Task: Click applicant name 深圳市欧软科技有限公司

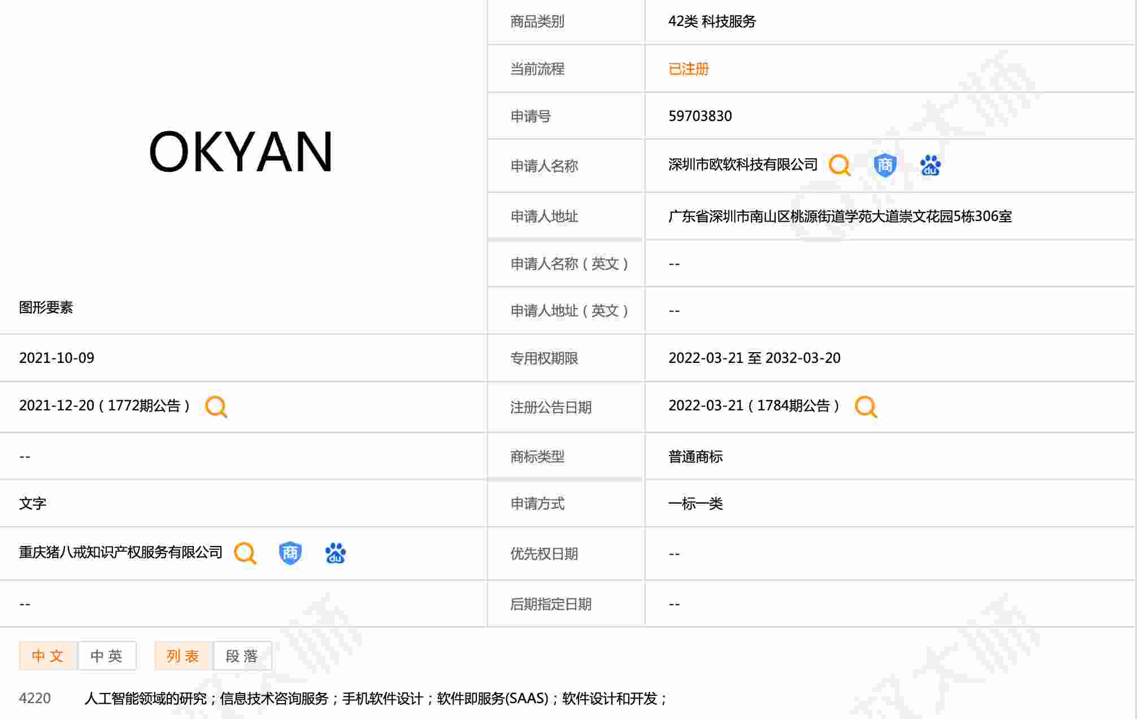Action: point(742,165)
